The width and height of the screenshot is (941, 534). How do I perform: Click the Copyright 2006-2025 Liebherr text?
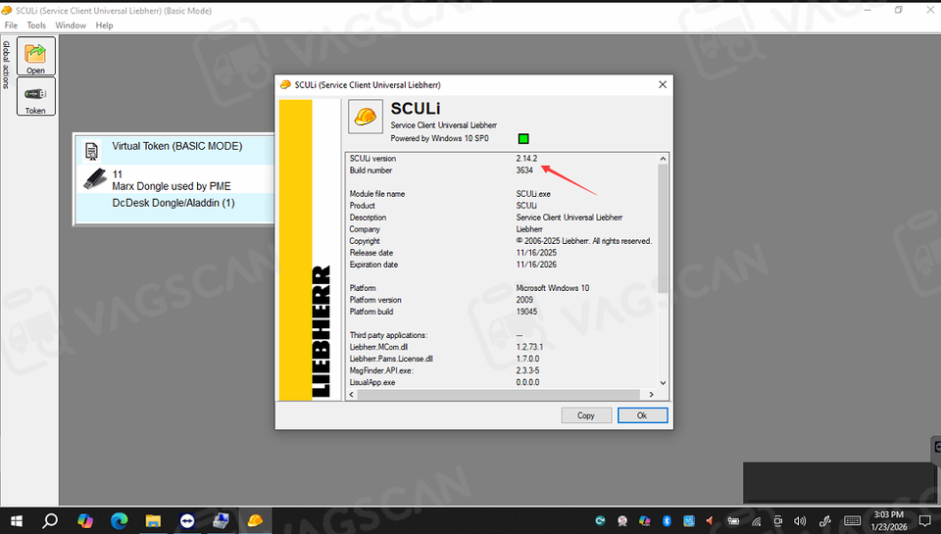click(x=584, y=241)
